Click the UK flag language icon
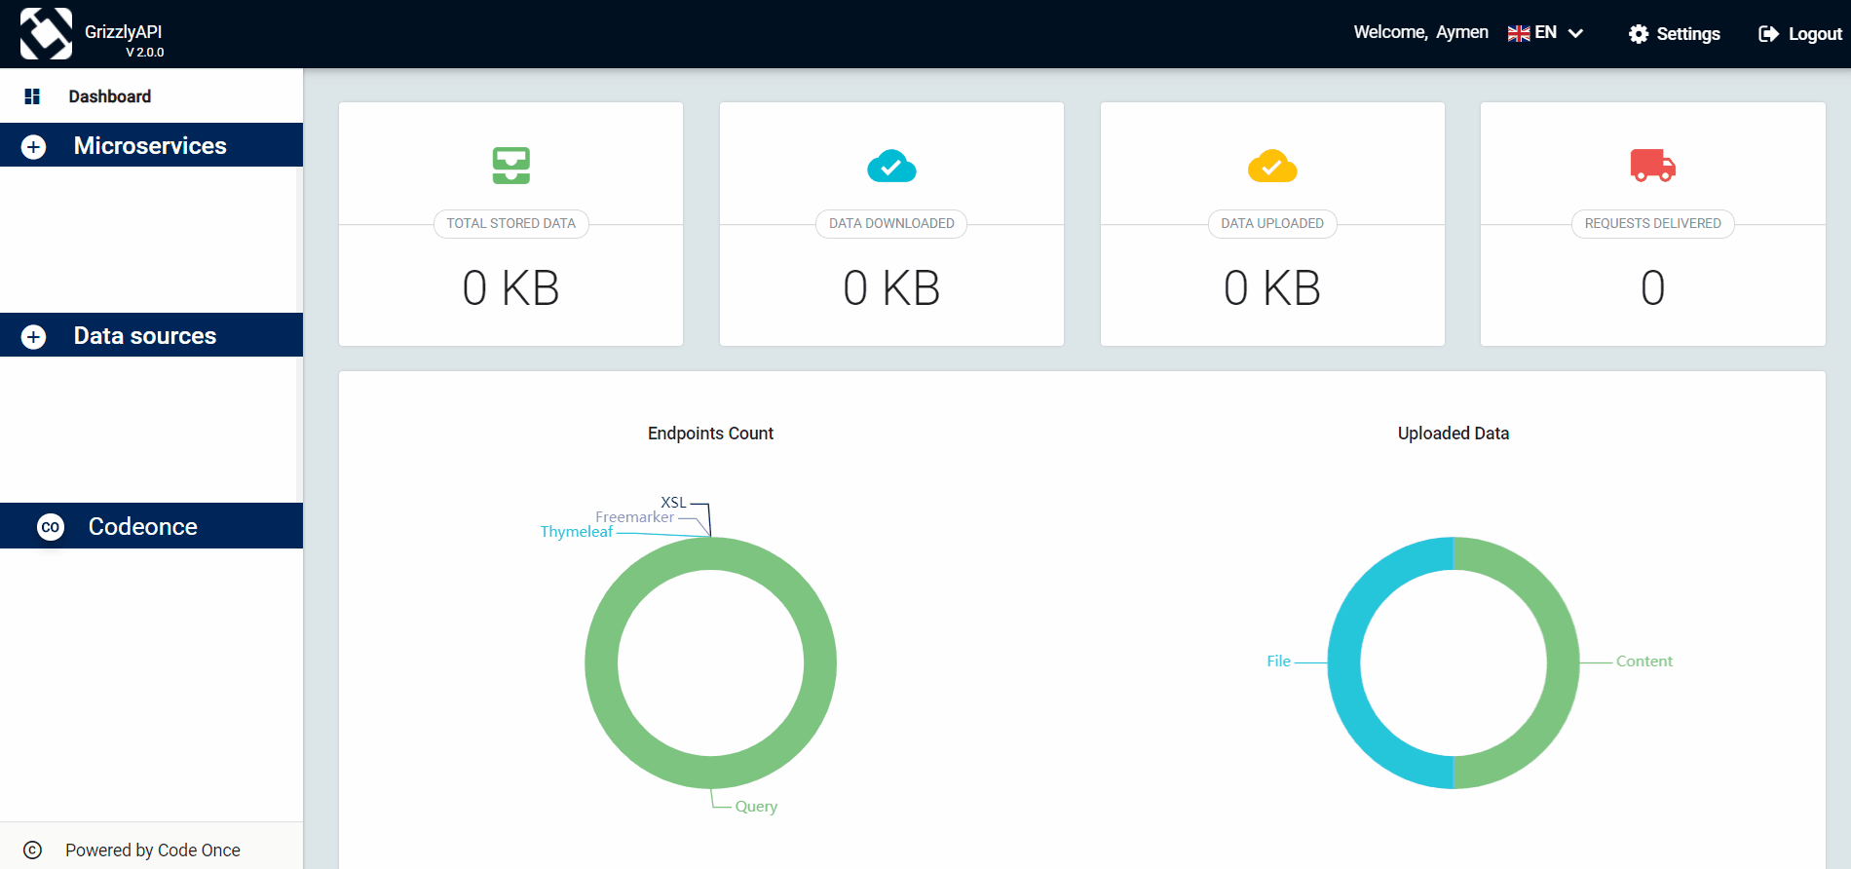This screenshot has height=869, width=1851. click(x=1519, y=33)
